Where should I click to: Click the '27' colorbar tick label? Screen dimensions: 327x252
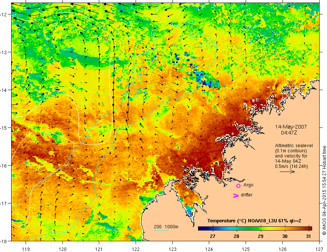[x=213, y=236]
